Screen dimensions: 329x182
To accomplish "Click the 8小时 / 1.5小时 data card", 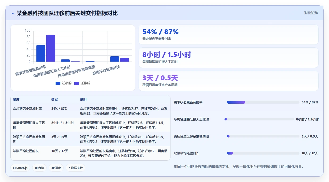I will pyautogui.click(x=228, y=58).
